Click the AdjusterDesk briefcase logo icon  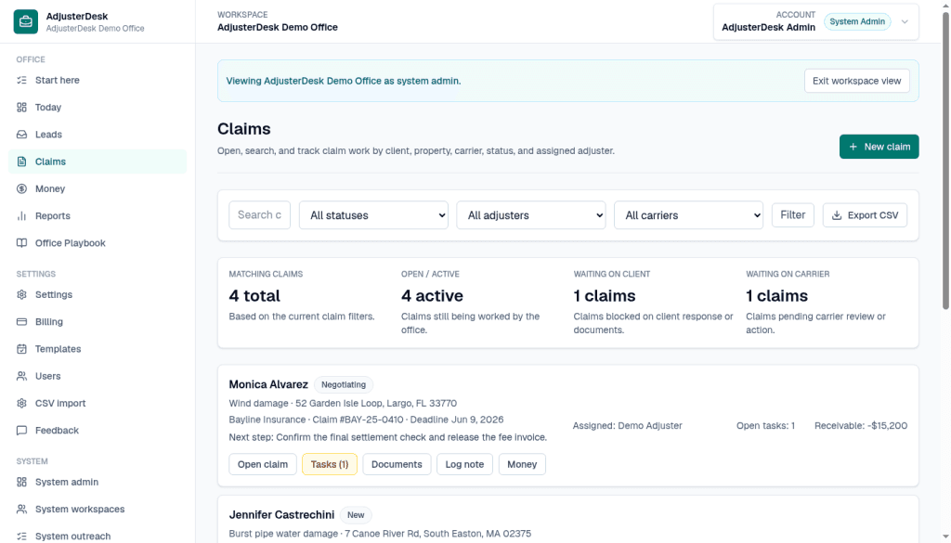pos(25,22)
